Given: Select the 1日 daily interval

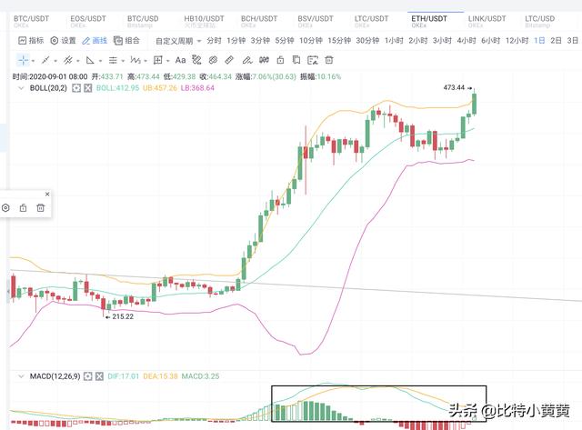Looking at the screenshot, I should click(x=539, y=40).
